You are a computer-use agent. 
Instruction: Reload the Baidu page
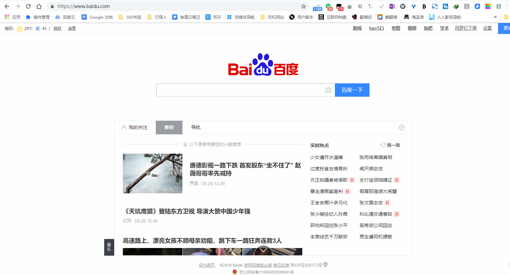coord(28,6)
